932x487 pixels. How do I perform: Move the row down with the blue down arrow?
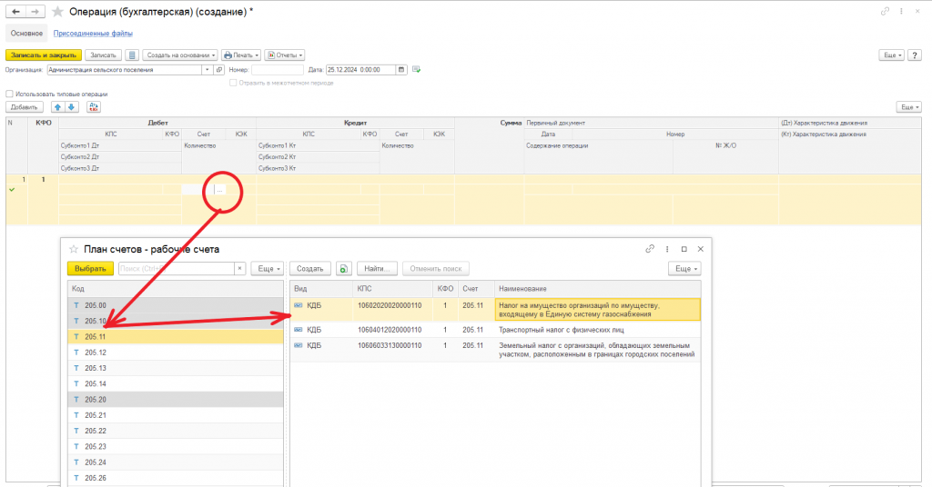tap(71, 107)
